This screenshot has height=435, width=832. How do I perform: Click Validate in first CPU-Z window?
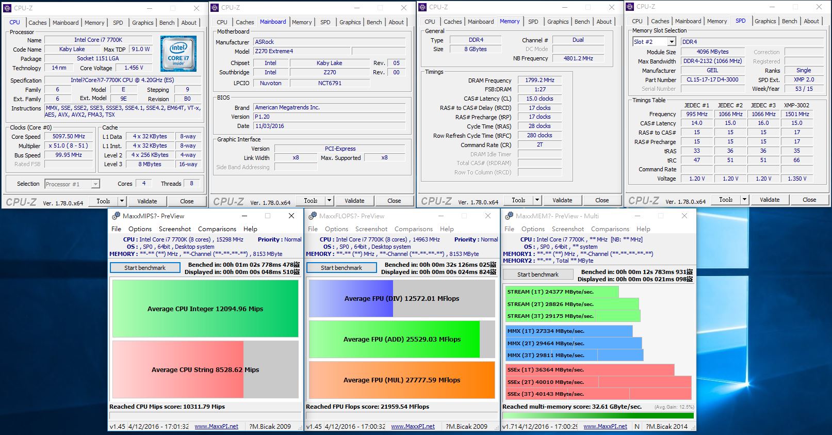[x=147, y=201]
